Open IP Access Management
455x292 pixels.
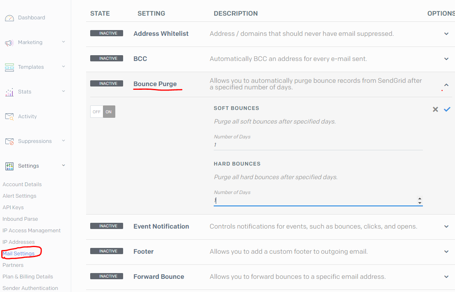point(32,231)
